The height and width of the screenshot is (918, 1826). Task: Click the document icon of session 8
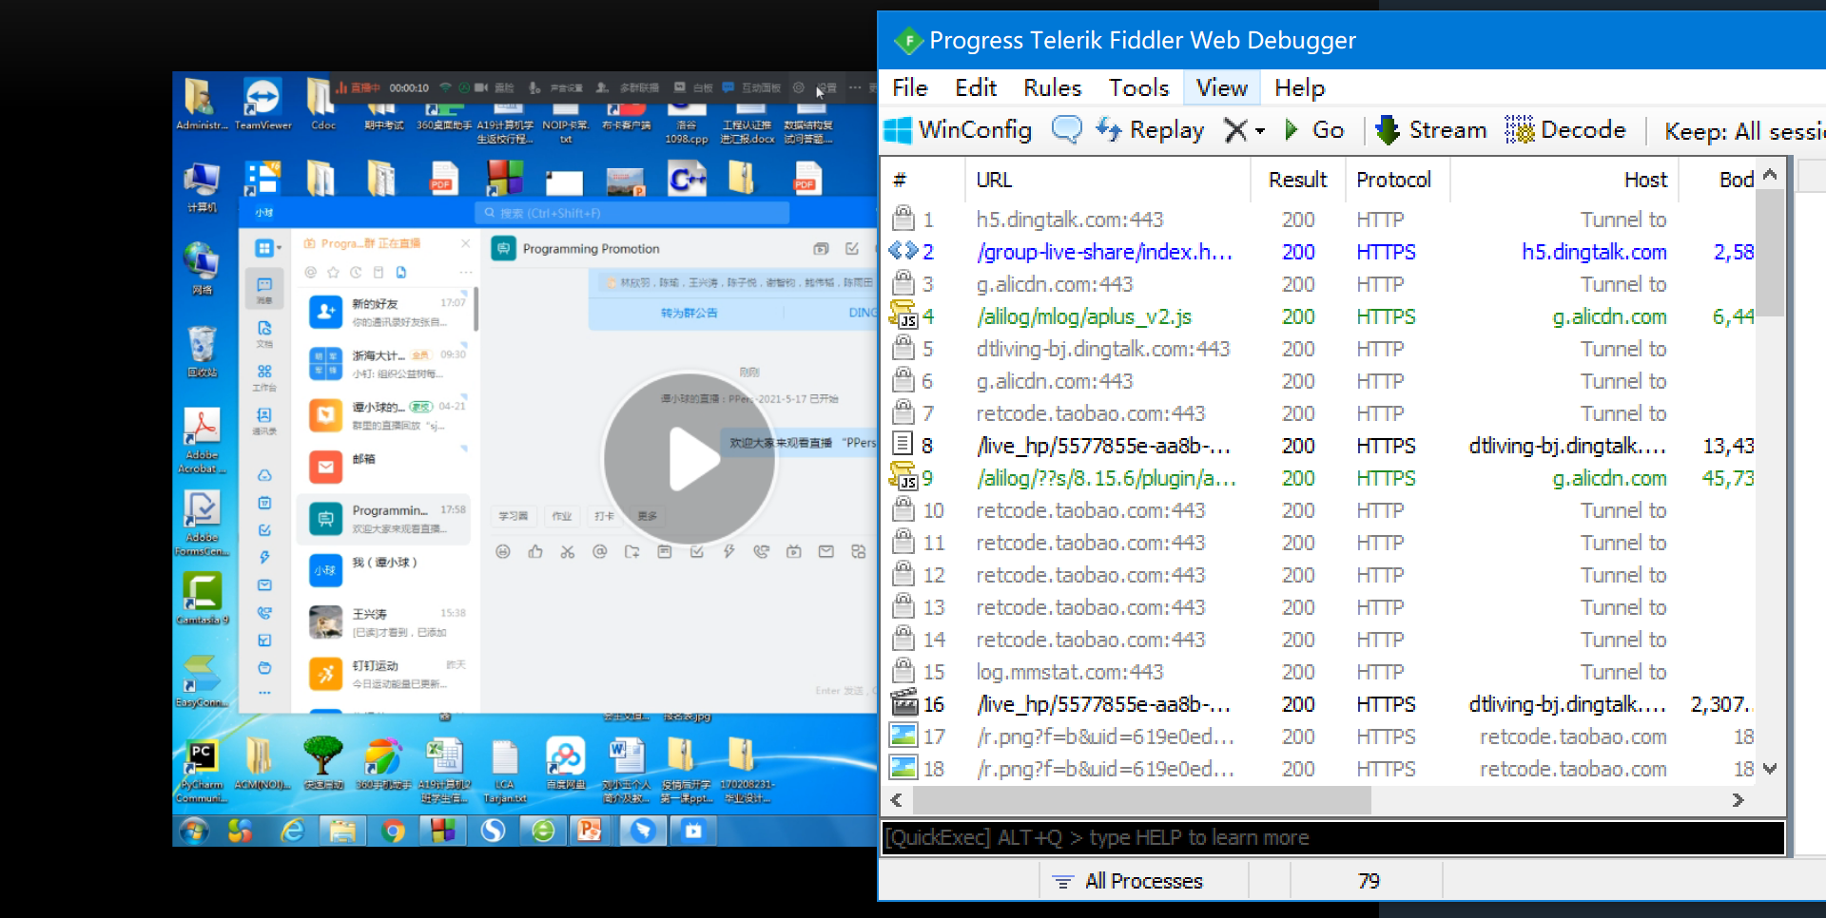pos(903,445)
